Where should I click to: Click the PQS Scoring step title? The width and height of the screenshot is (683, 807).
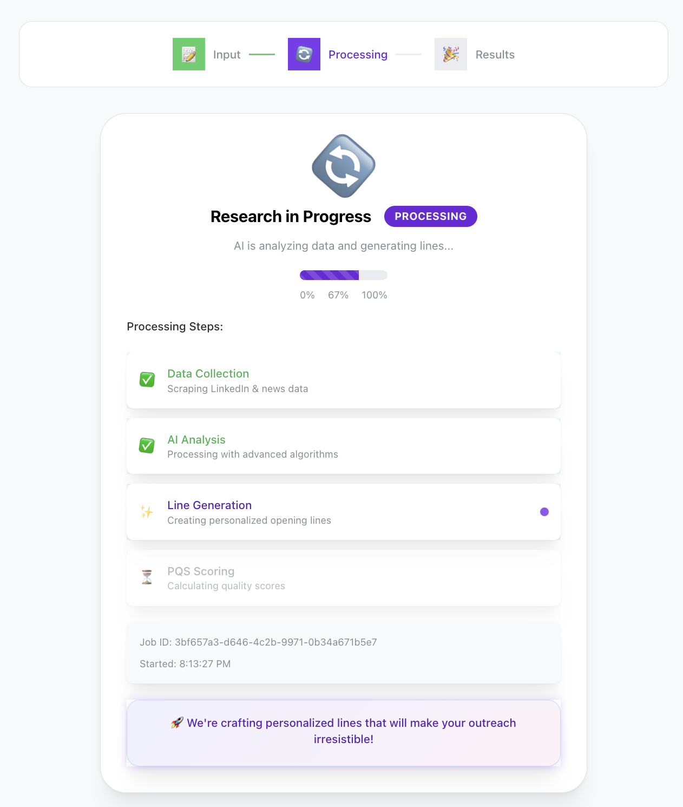201,571
